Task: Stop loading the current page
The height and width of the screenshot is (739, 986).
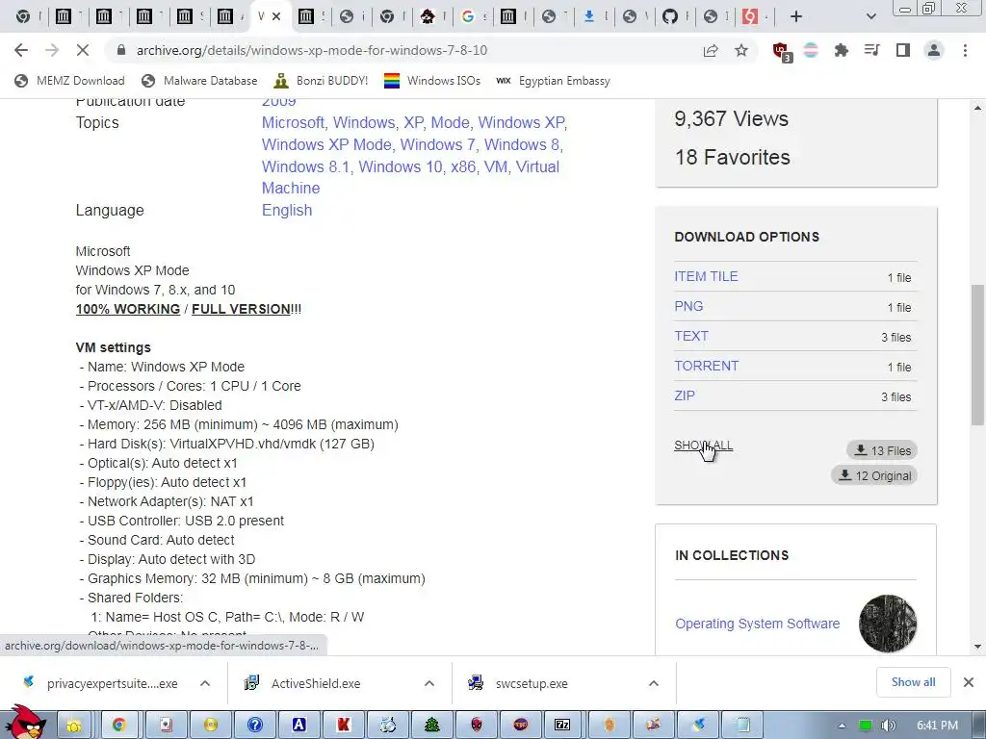Action: coord(83,50)
